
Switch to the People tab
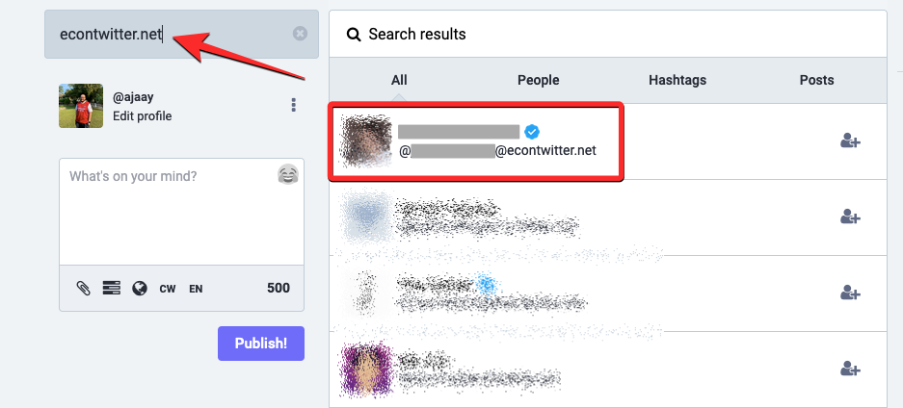538,81
